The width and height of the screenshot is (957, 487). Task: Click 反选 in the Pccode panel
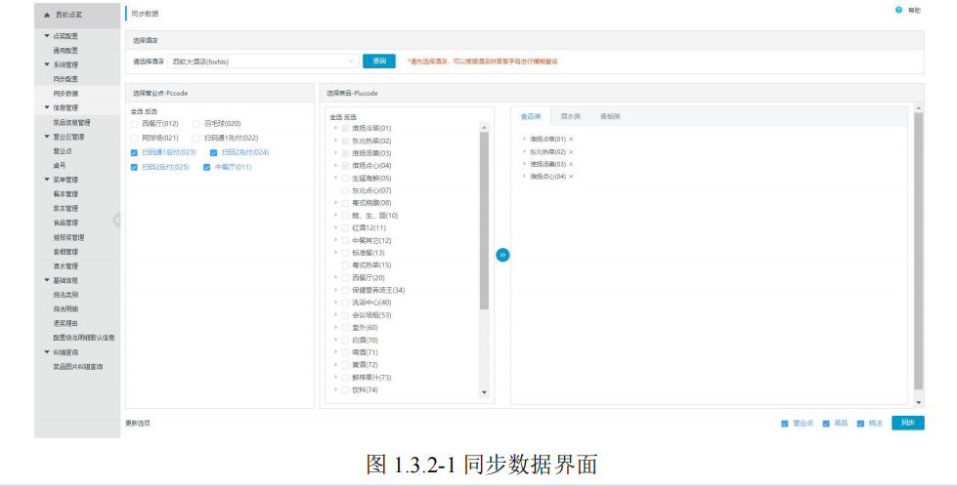point(151,111)
